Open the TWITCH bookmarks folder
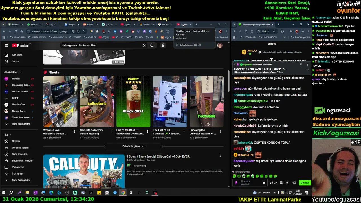This screenshot has width=361, height=203. coord(127,37)
